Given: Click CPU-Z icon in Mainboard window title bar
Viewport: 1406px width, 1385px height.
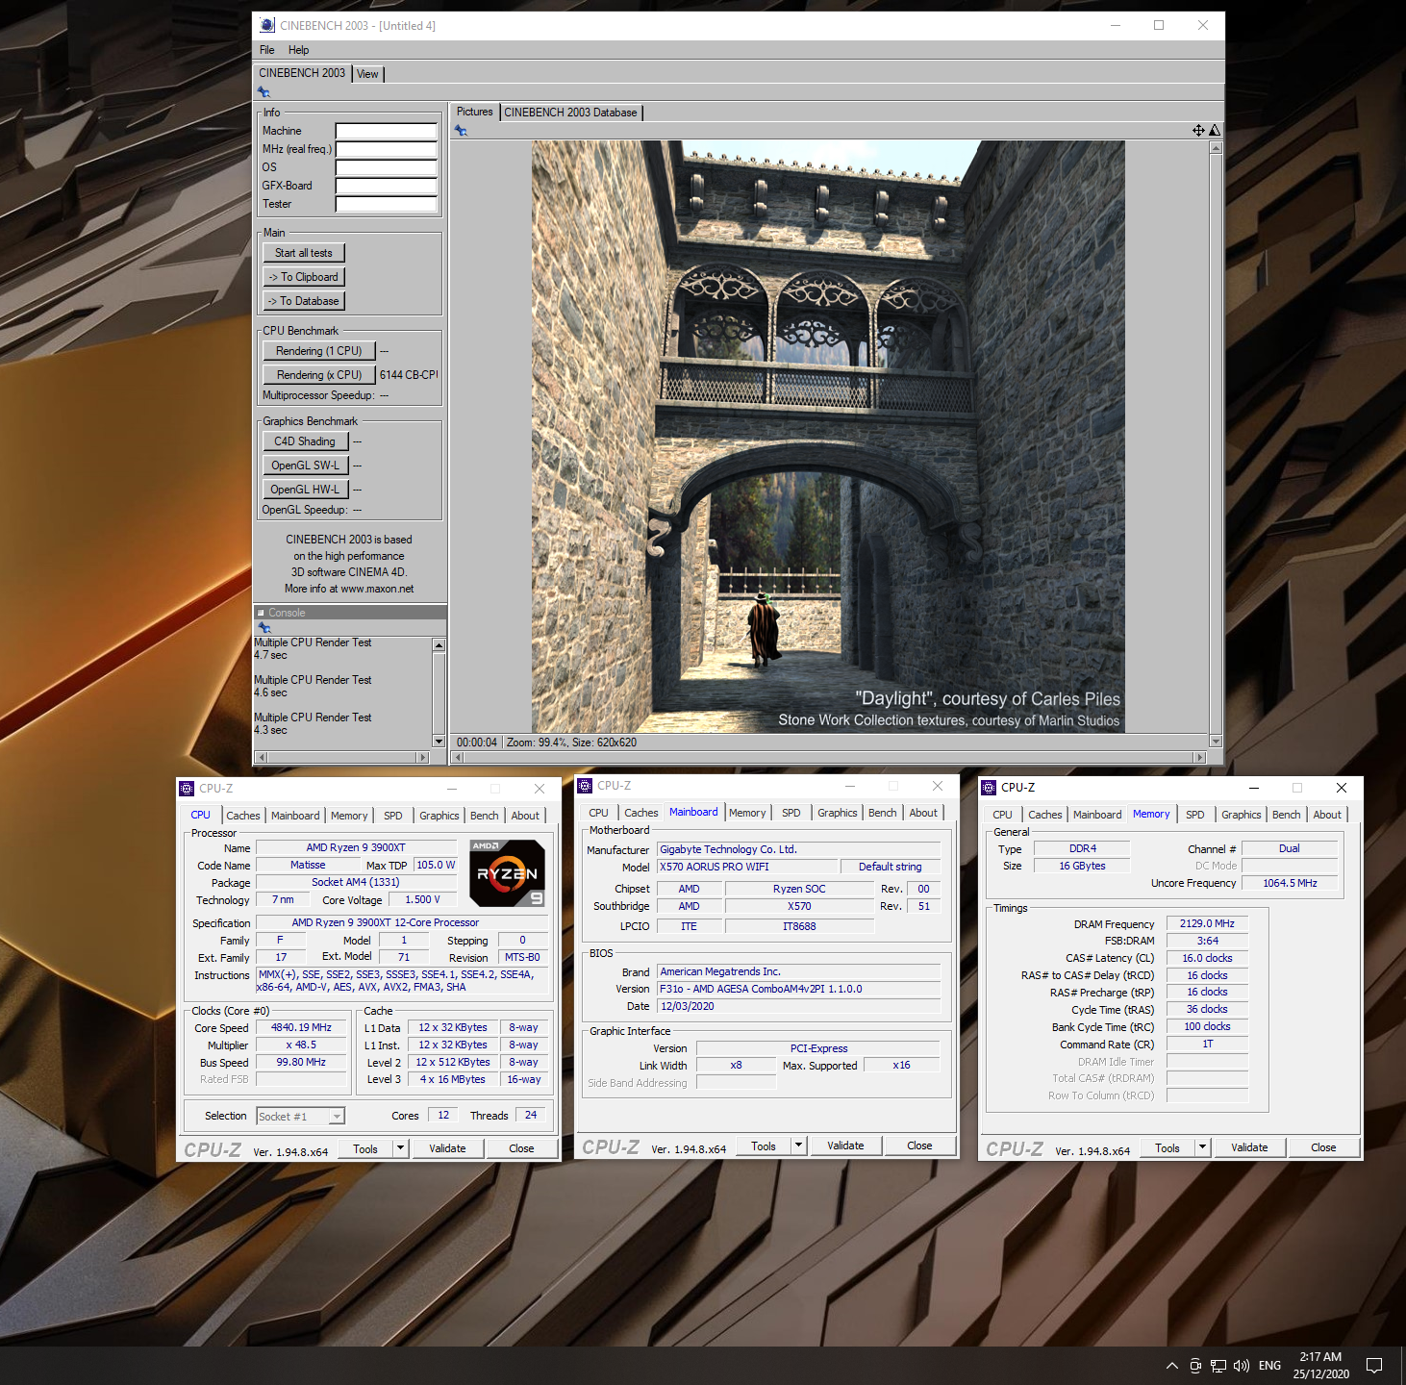Looking at the screenshot, I should click(585, 786).
